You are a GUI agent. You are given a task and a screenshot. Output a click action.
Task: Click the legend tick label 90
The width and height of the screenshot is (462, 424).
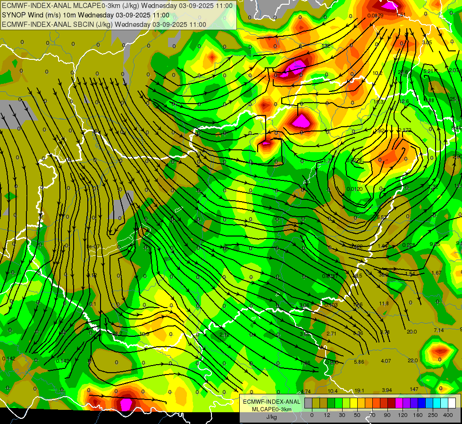[387, 415]
